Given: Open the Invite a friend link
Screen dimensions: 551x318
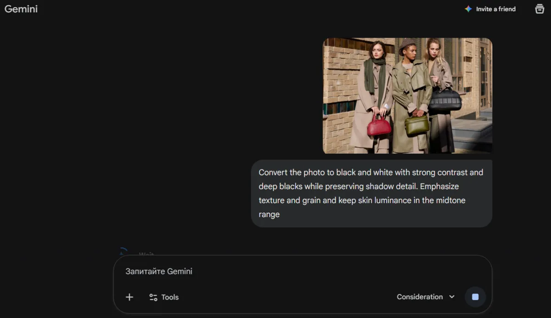Looking at the screenshot, I should click(x=495, y=9).
